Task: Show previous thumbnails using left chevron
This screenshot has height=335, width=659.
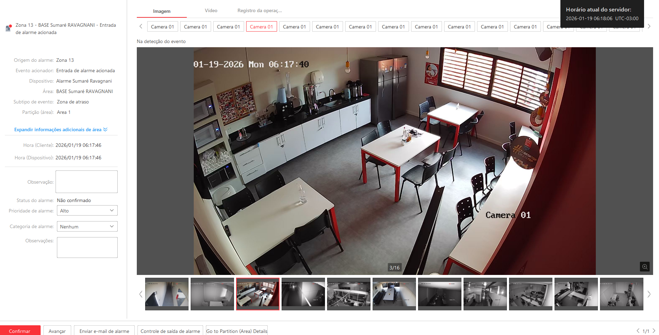Action: coord(141,294)
